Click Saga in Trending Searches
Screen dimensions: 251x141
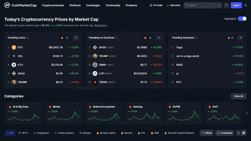coord(179,47)
